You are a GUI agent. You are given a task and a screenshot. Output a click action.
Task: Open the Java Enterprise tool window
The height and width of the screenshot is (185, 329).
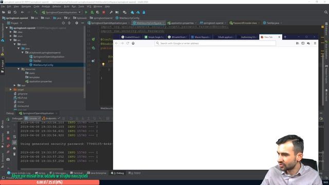(x=97, y=173)
